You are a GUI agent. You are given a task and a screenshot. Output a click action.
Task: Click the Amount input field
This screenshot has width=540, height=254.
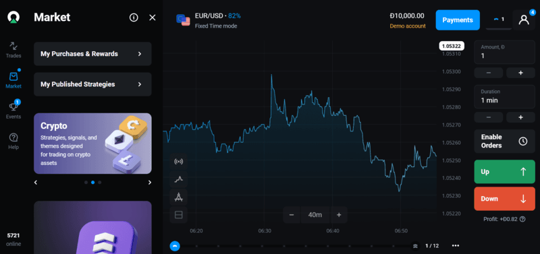click(504, 52)
